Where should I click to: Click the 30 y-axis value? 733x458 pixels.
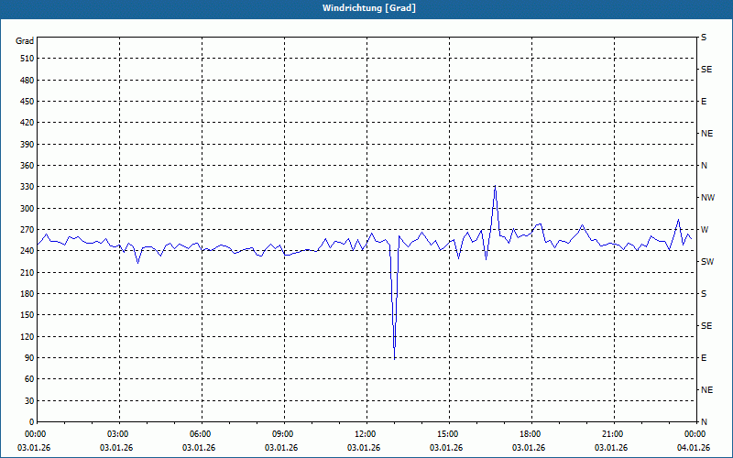tap(29, 401)
